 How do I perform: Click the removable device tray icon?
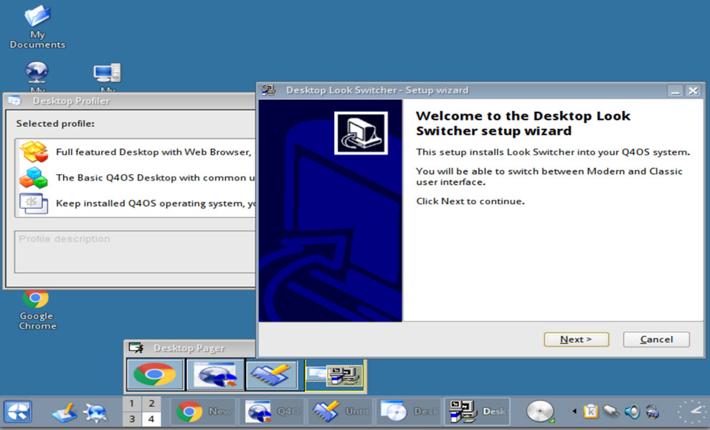pyautogui.click(x=611, y=411)
